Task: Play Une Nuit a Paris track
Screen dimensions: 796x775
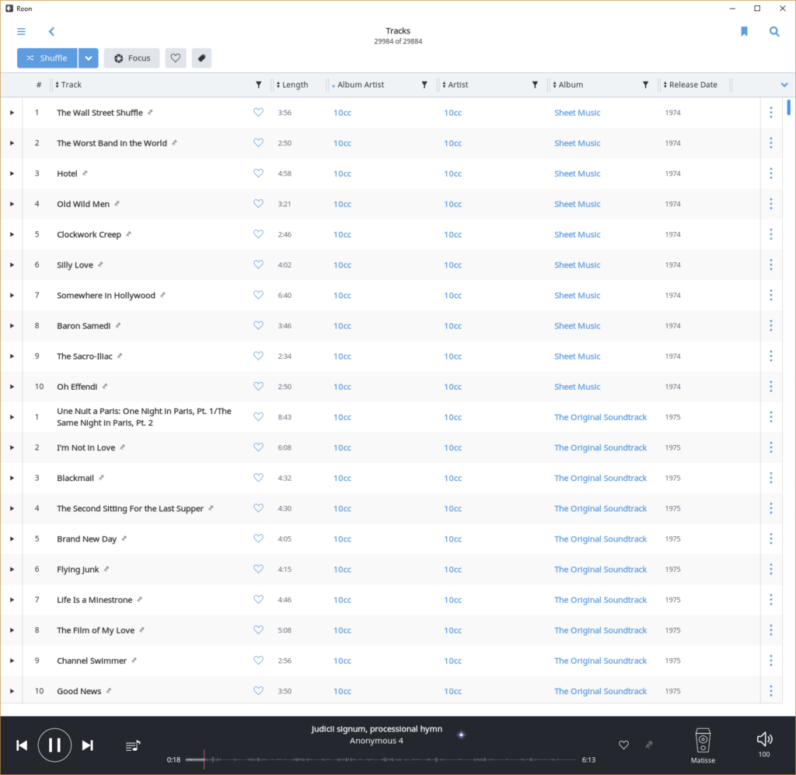Action: (x=12, y=417)
